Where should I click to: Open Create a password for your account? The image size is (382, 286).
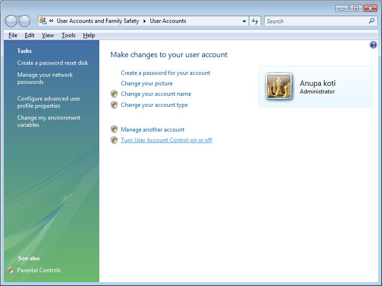pos(166,72)
